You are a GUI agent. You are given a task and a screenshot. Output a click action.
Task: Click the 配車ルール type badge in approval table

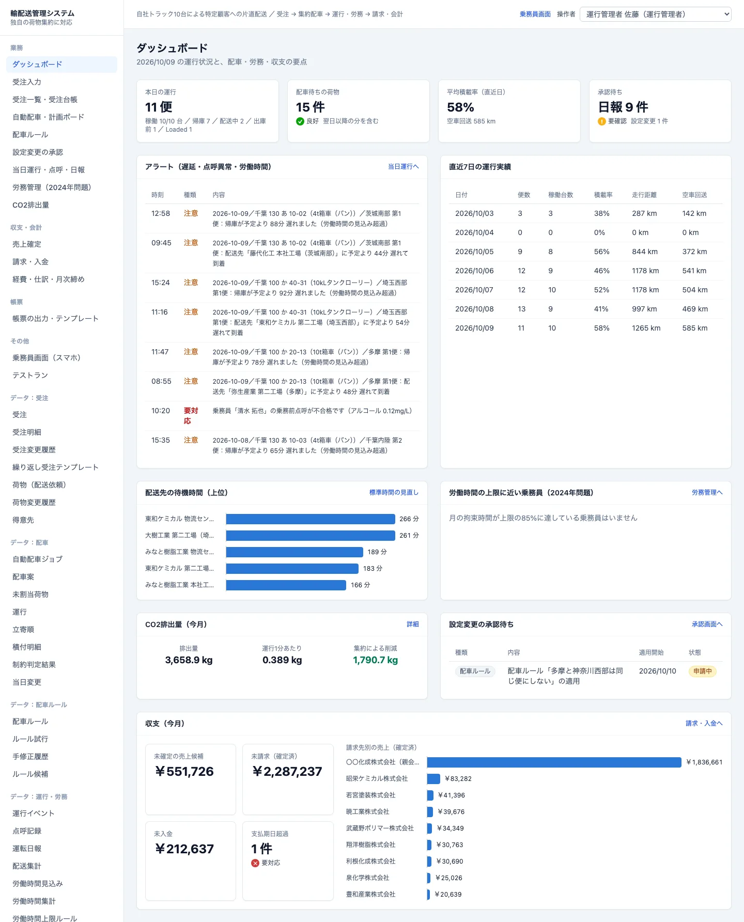pos(475,671)
